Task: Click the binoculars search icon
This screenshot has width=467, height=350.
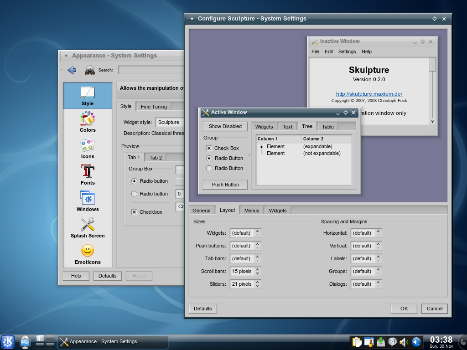Action: (x=90, y=70)
